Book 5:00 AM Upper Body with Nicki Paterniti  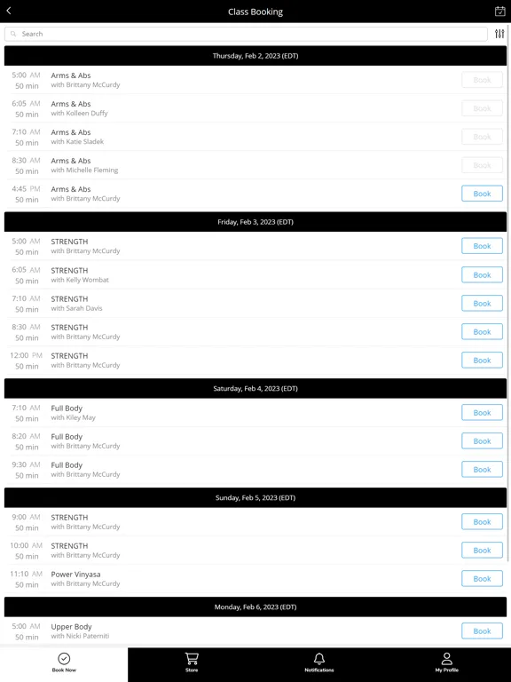click(x=482, y=630)
